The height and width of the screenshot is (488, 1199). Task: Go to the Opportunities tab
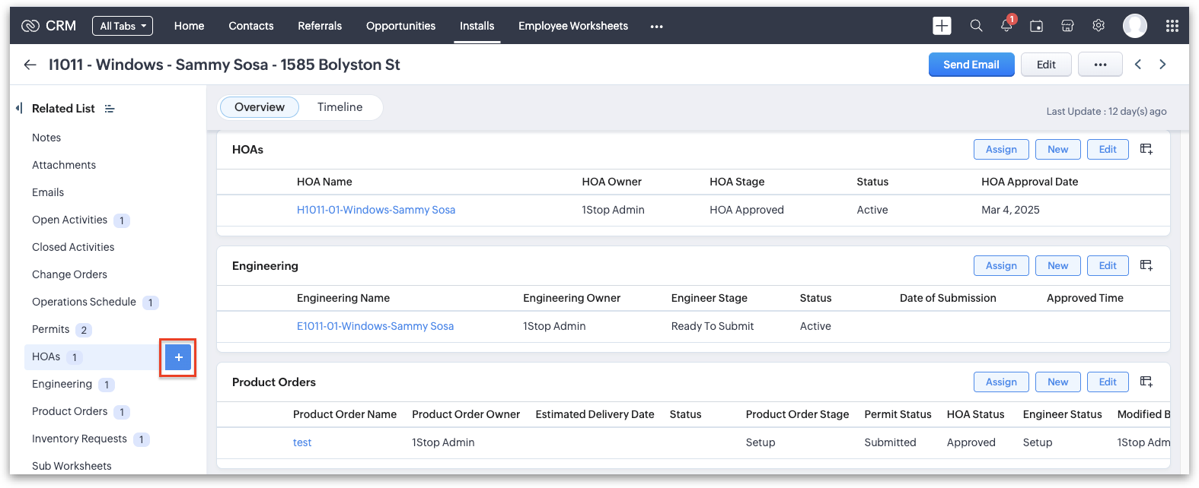400,26
